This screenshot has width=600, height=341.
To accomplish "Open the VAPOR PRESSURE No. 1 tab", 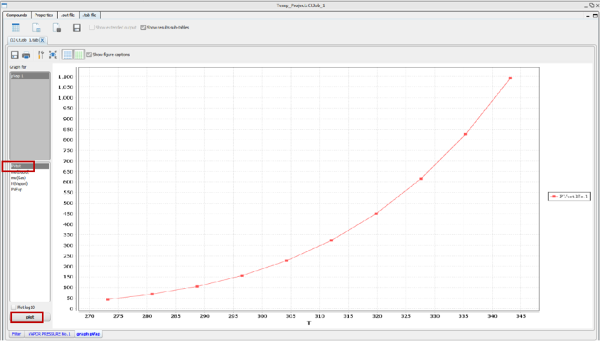I will click(49, 334).
